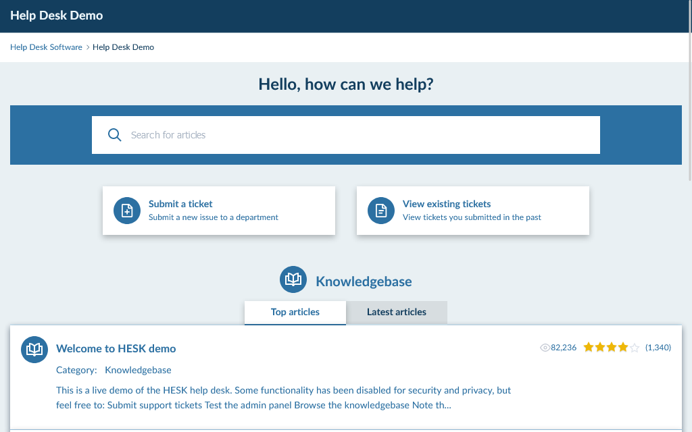Click the Help Desk Demo breadcrumb item
Viewport: 692px width, 432px height.
coord(123,47)
